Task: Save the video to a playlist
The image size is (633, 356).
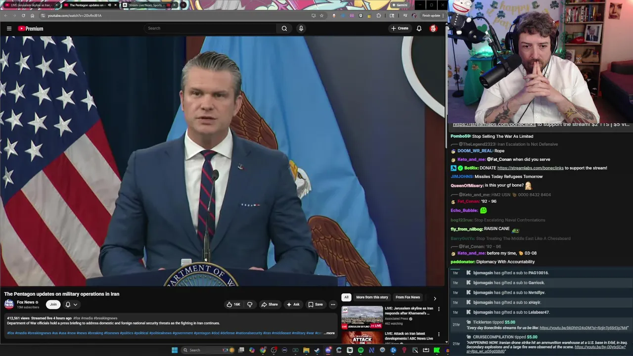Action: pos(316,305)
